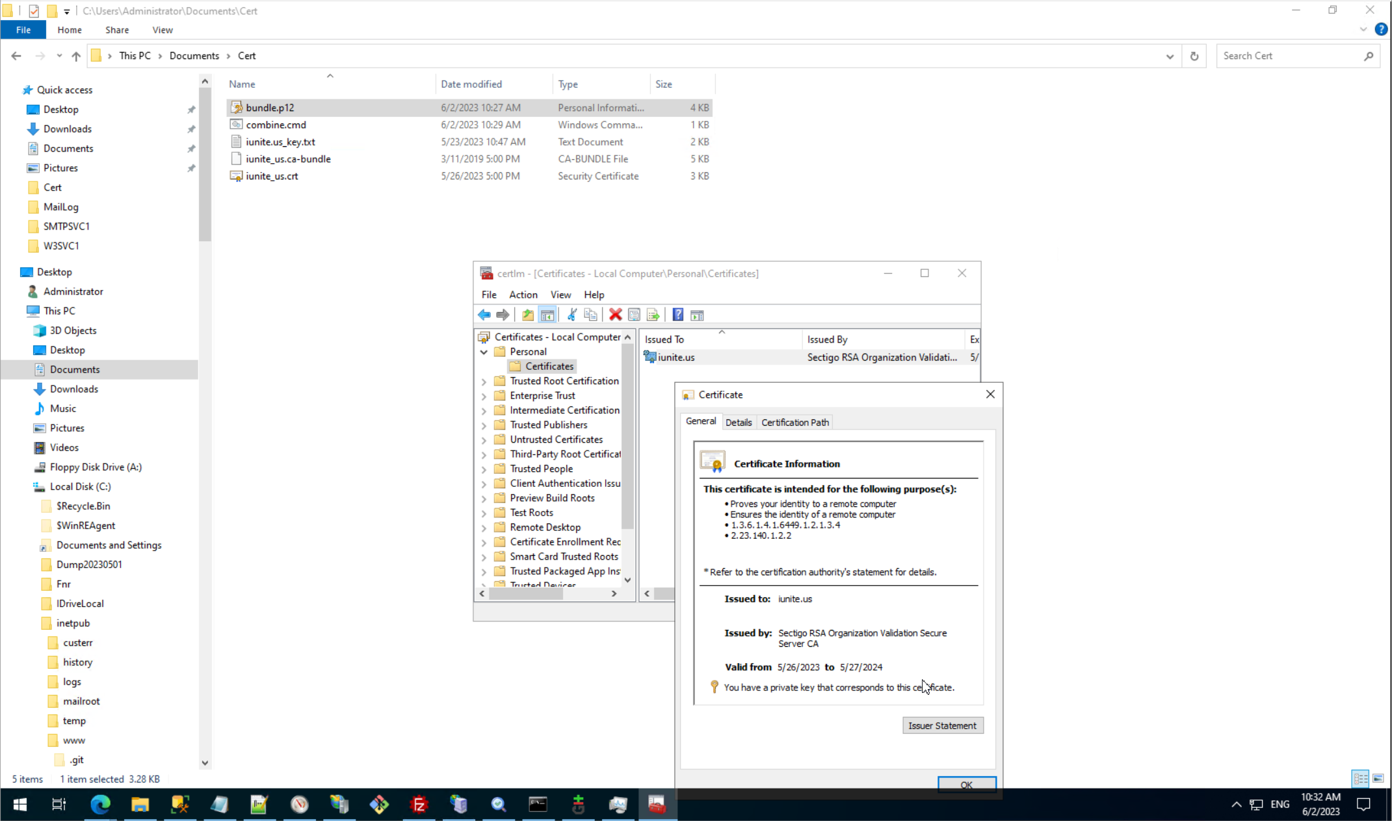
Task: Collapse the Personal store node
Action: coord(484,352)
